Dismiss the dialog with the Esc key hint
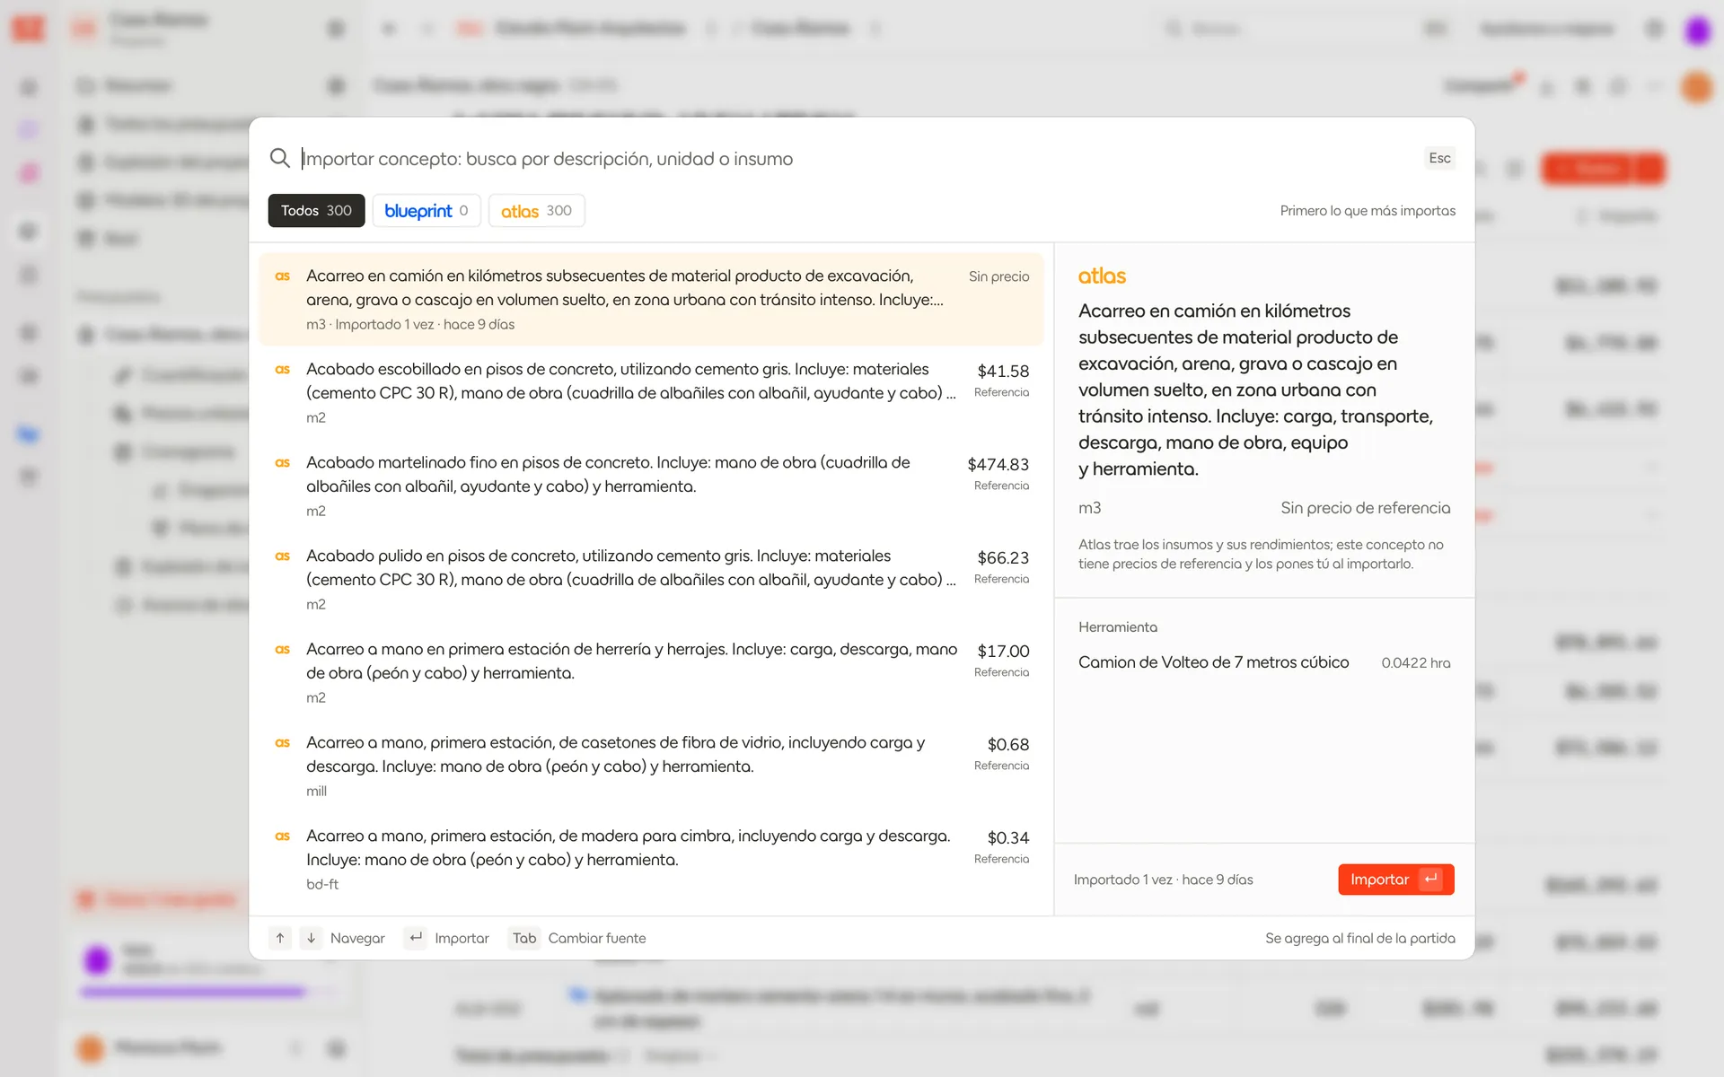Screen dimensions: 1724x1077 pyautogui.click(x=1439, y=158)
